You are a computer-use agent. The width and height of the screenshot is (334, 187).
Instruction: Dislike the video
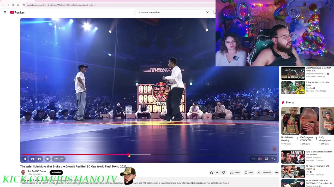(x=224, y=172)
